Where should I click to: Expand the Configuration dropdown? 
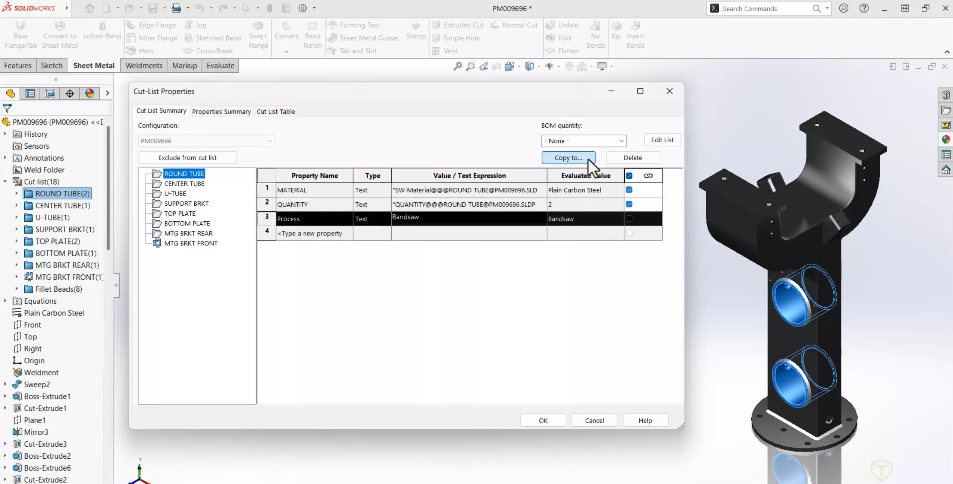[269, 141]
